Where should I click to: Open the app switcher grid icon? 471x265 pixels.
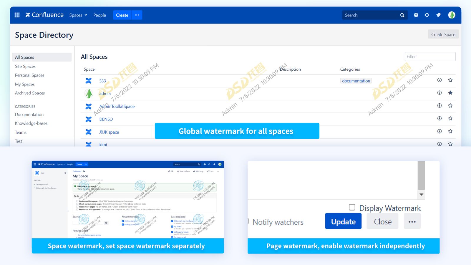17,15
